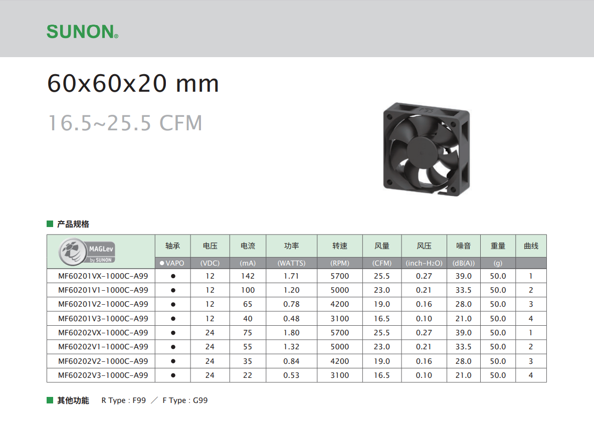The width and height of the screenshot is (594, 431).
Task: Click the 功率 column header
Action: click(291, 246)
